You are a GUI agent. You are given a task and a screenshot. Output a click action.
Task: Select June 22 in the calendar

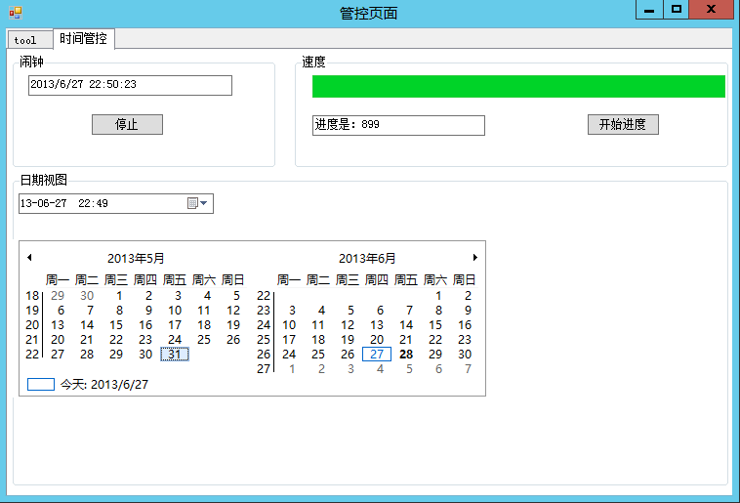(435, 340)
